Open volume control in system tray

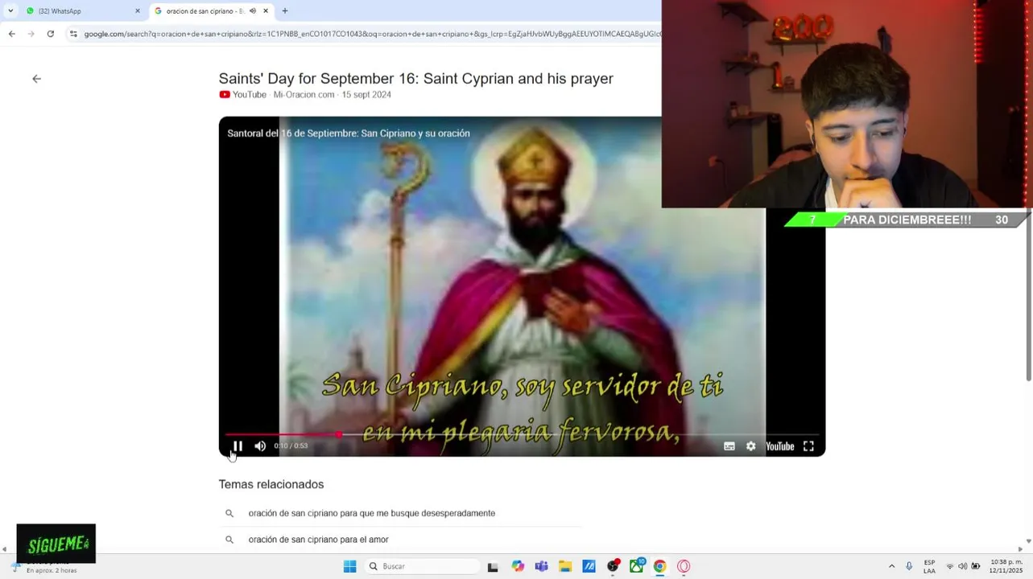[962, 566]
